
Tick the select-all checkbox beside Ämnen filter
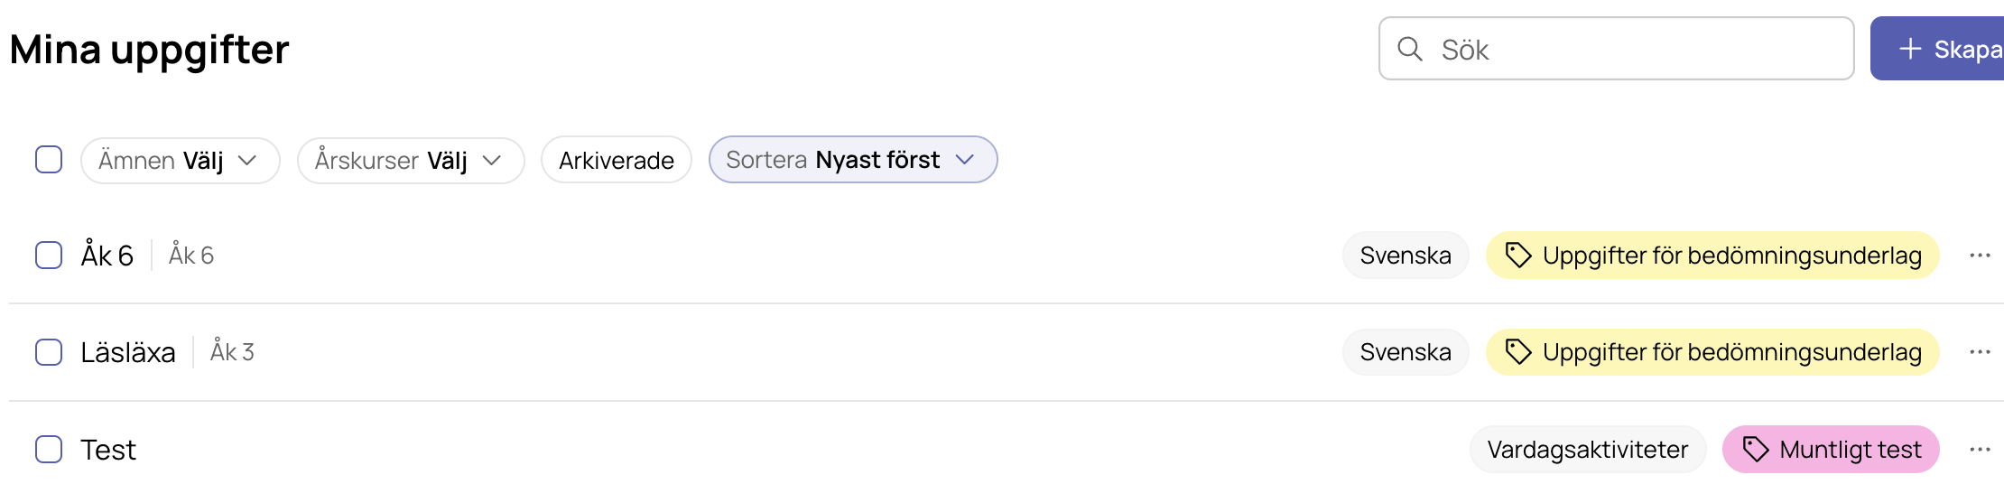[49, 160]
